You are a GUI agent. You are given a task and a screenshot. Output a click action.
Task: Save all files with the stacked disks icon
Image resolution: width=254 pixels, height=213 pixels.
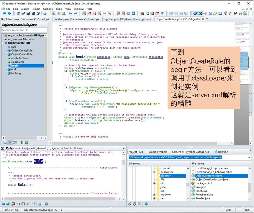click(x=38, y=13)
